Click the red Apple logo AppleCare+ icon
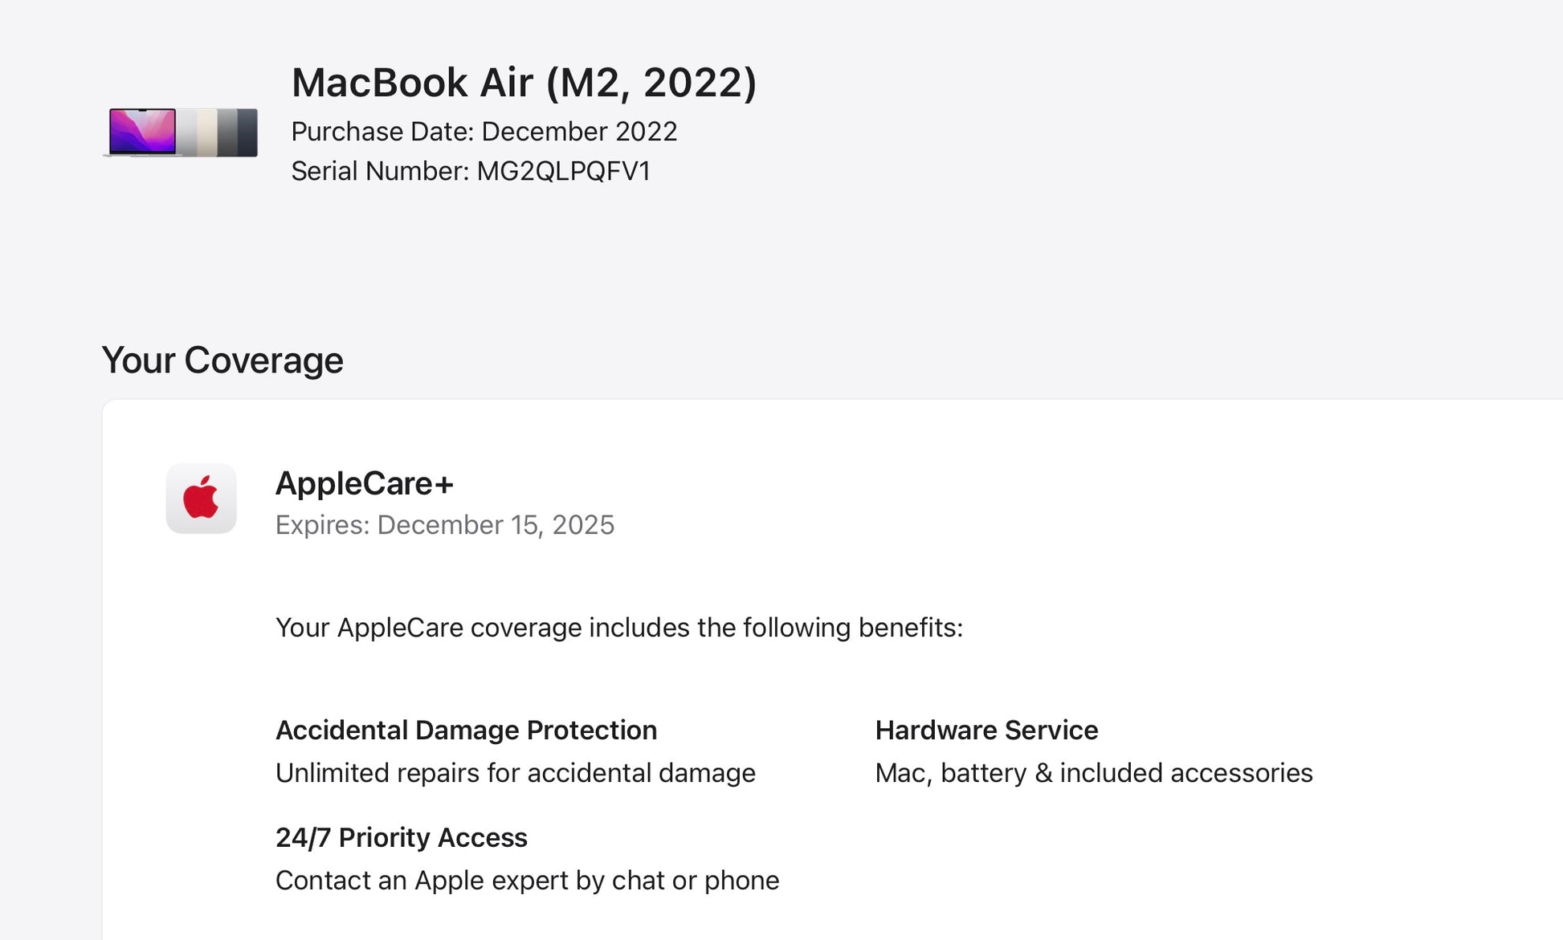Screen dimensions: 1563x940 coord(201,498)
